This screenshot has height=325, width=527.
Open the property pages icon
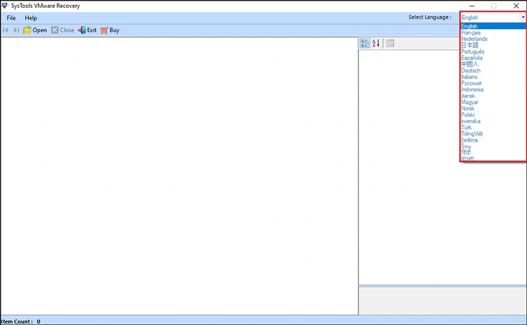click(390, 43)
